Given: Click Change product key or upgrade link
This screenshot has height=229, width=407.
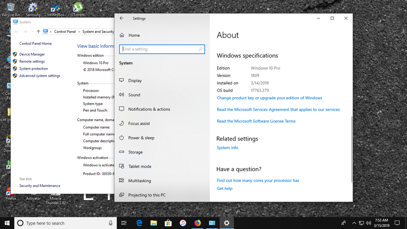Looking at the screenshot, I should coord(269,98).
